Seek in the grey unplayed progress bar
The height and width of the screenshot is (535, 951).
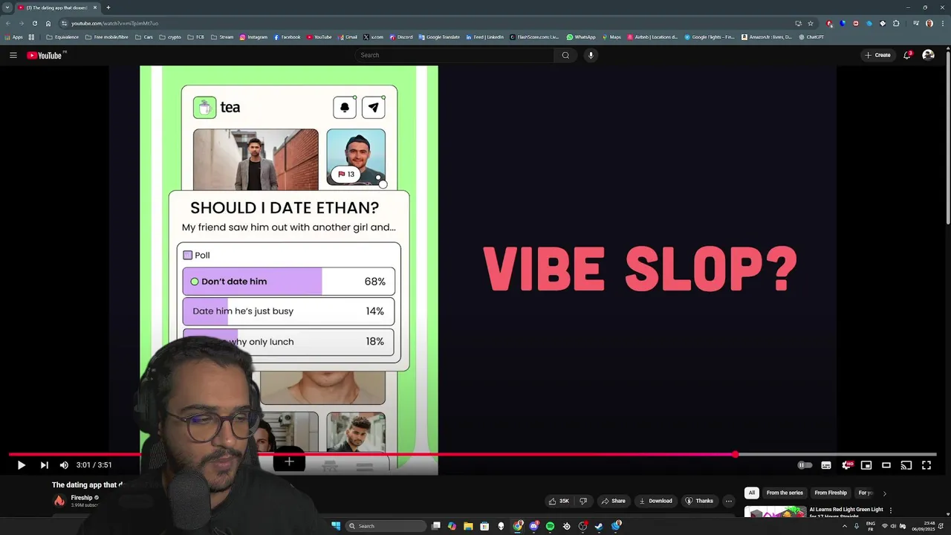[838, 454]
